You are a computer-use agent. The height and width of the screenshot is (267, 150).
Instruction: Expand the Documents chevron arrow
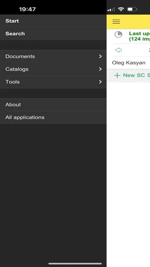(100, 56)
